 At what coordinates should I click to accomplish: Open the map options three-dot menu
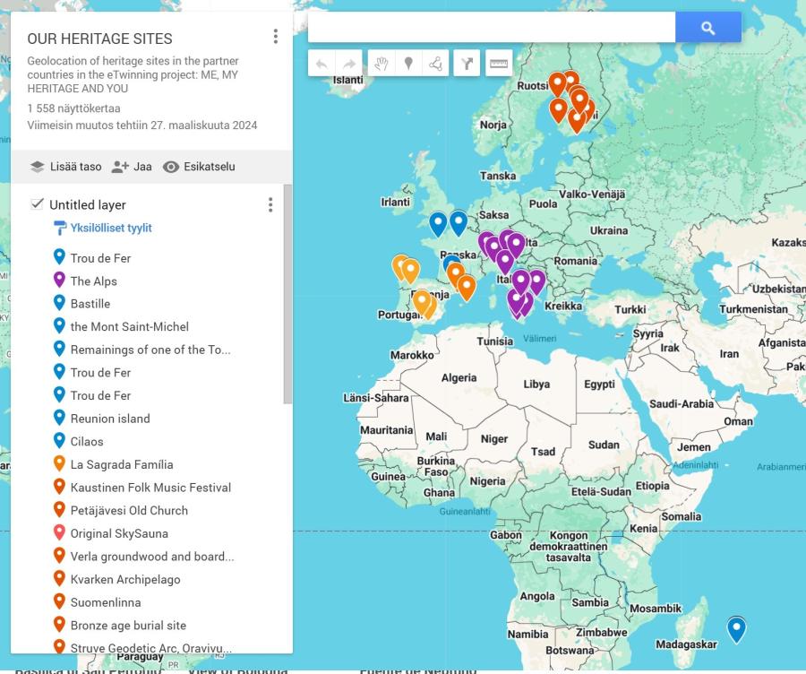[276, 37]
